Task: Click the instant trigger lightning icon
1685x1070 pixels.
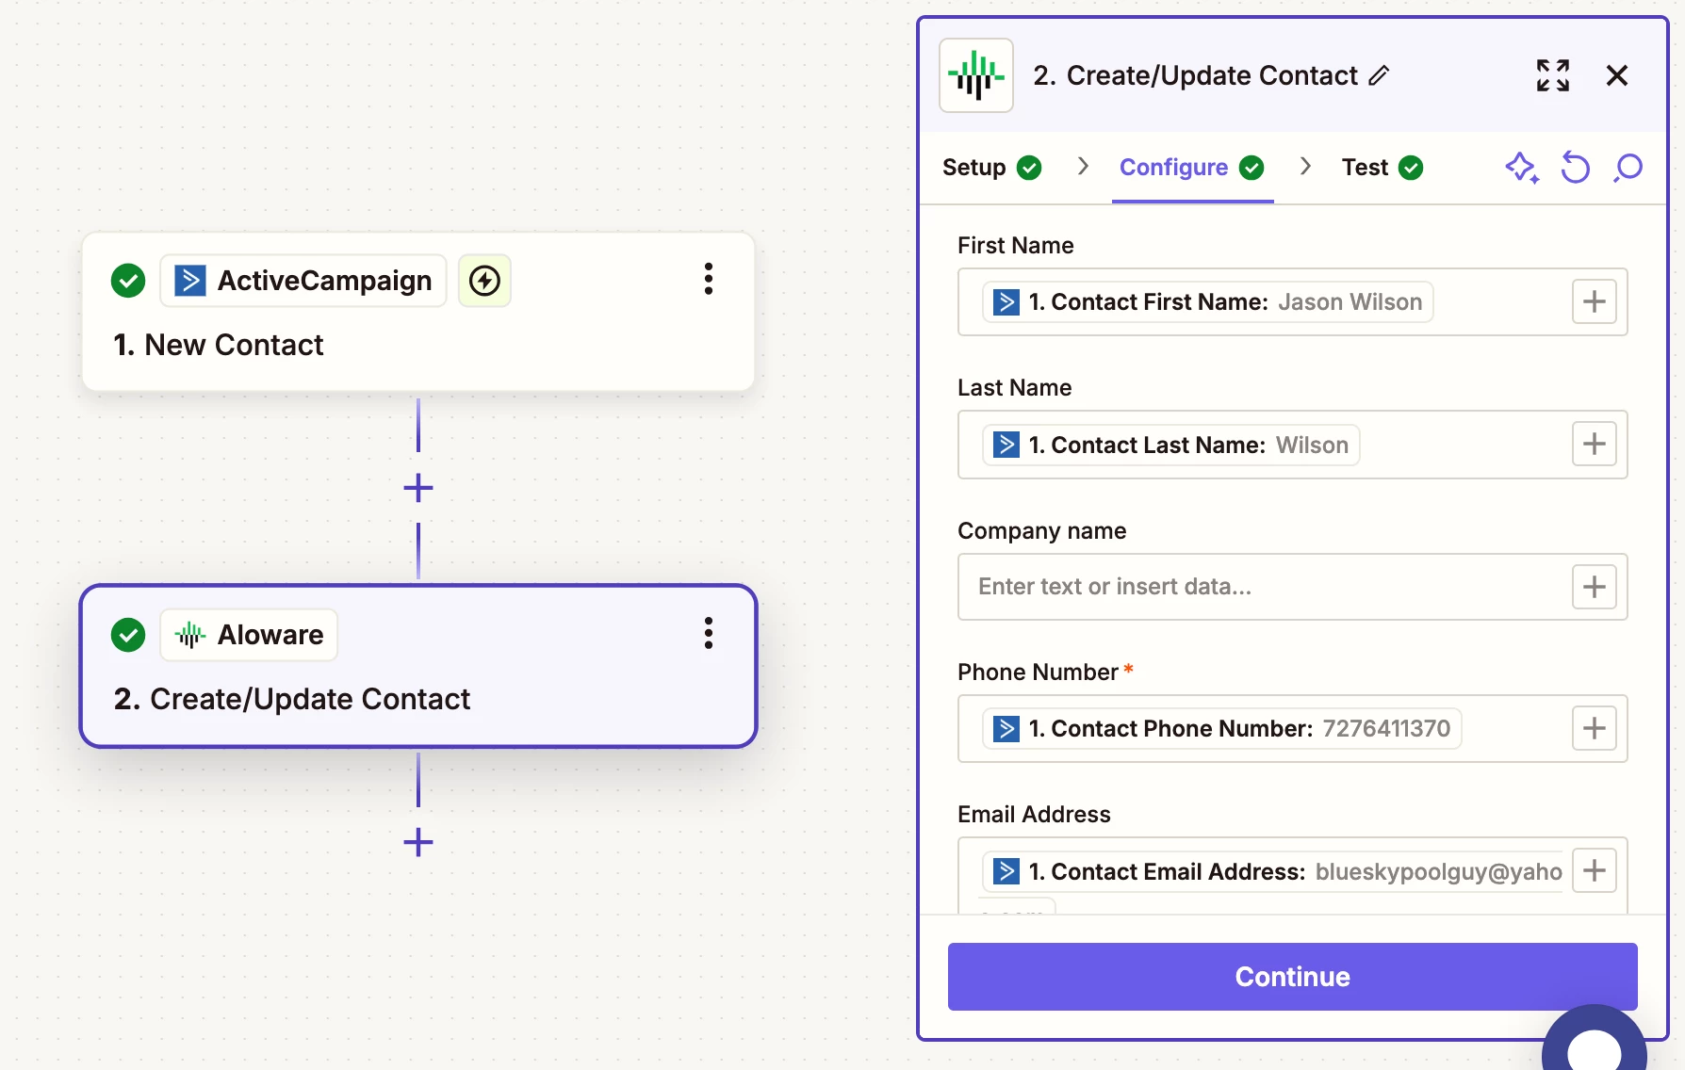Action: (x=484, y=281)
